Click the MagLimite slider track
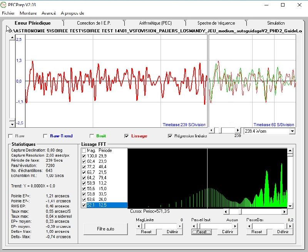Screen dimensions: 308x252 coord(161,226)
